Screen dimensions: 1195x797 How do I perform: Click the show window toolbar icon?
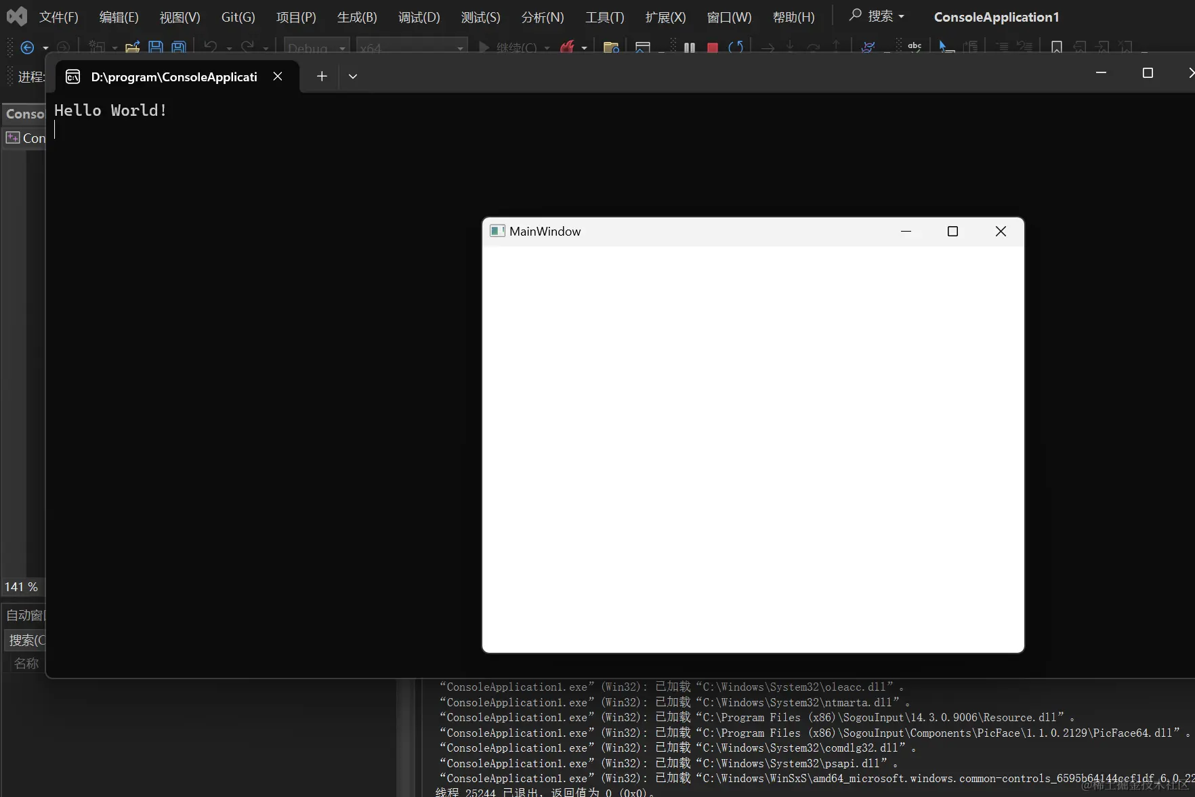point(642,47)
